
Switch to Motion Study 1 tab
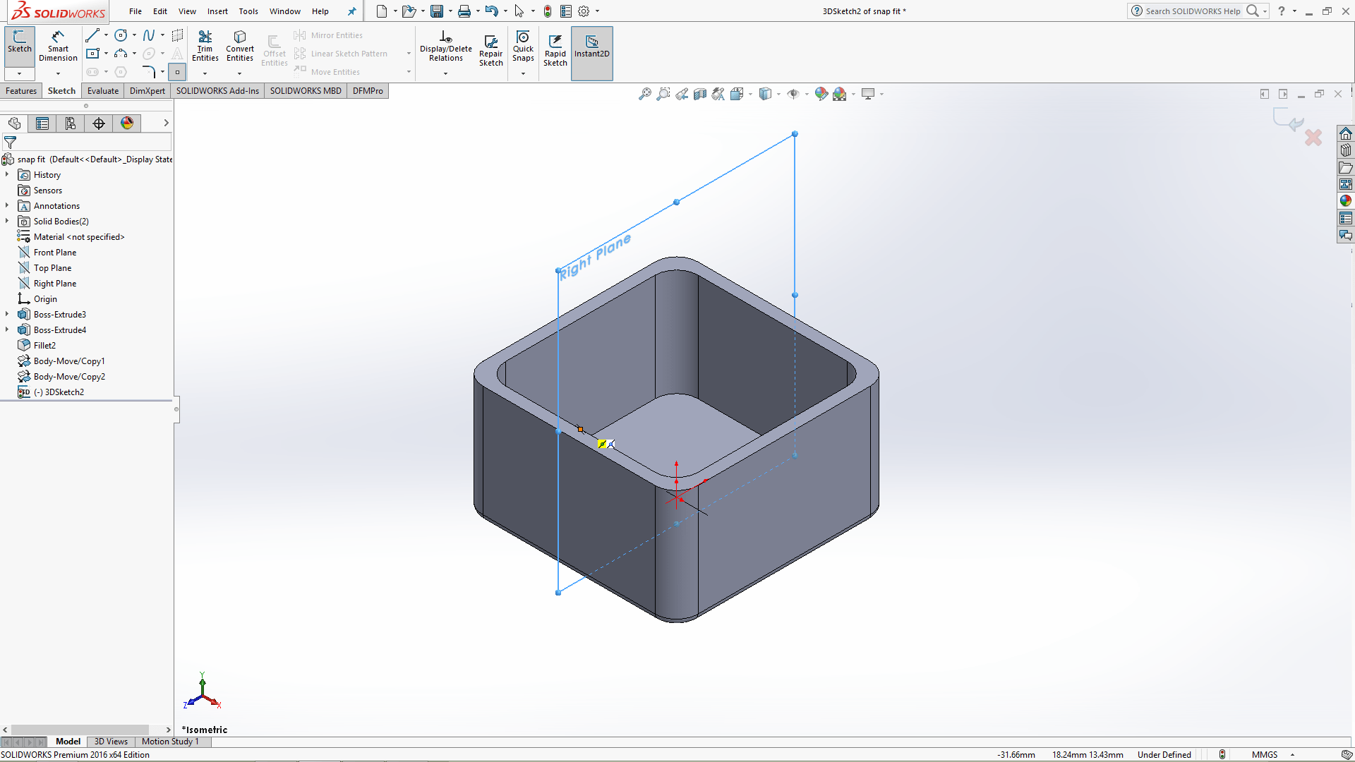[170, 742]
